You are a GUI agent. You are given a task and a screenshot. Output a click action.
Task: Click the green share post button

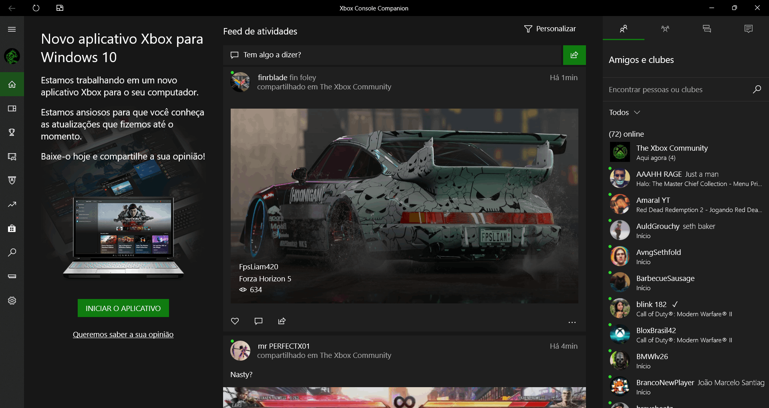(574, 55)
